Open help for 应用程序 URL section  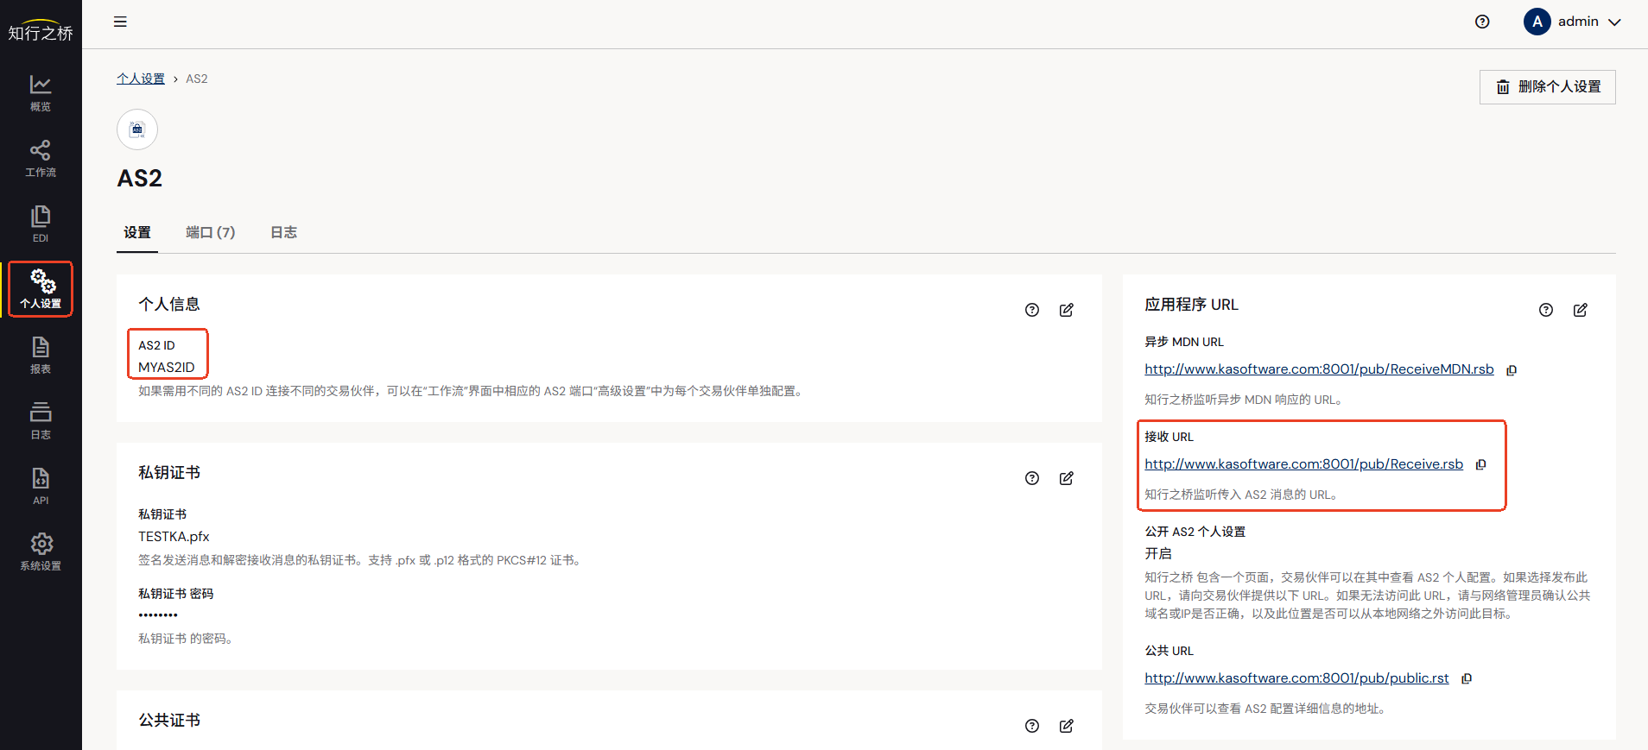[x=1546, y=310]
